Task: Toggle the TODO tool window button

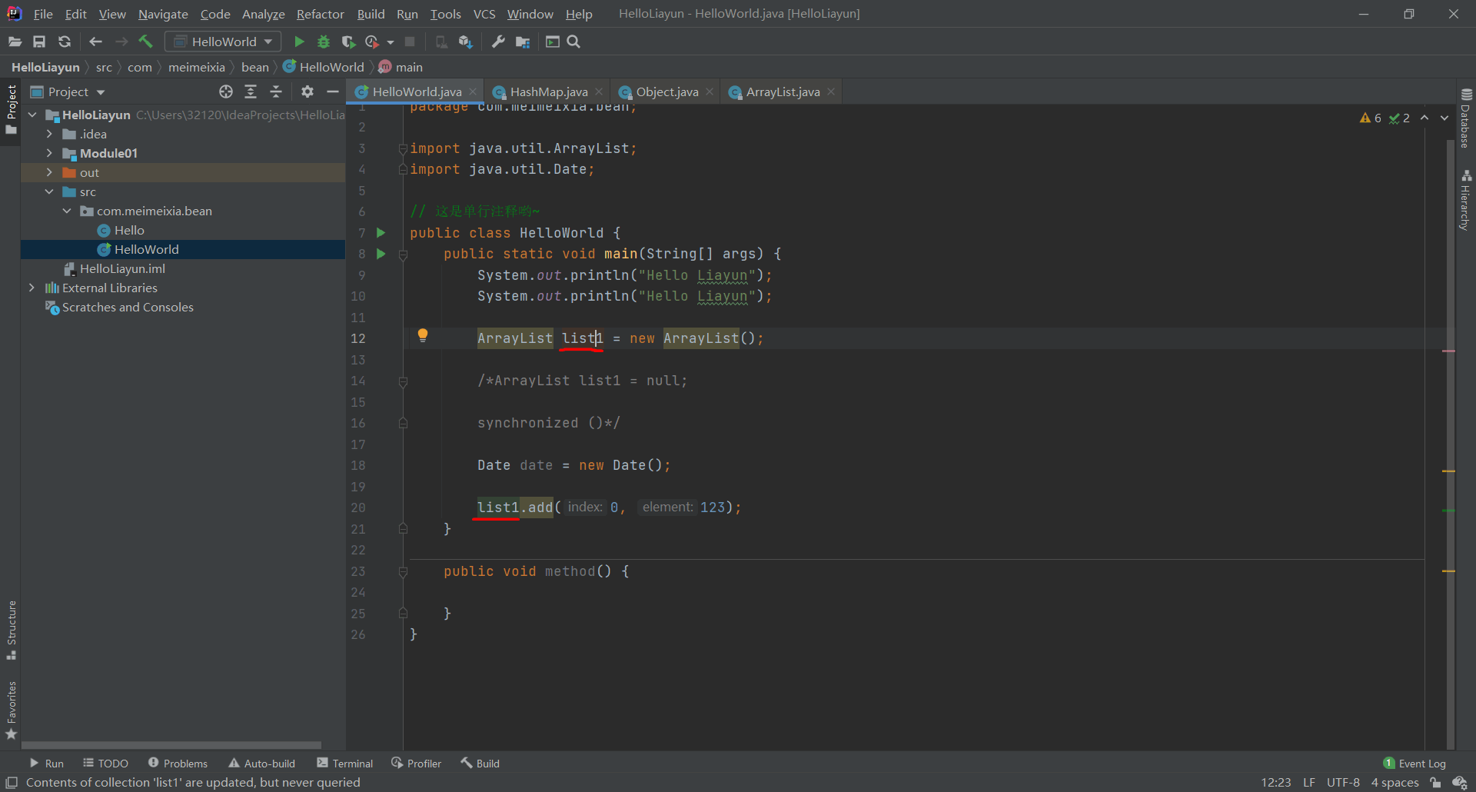Action: (x=106, y=764)
